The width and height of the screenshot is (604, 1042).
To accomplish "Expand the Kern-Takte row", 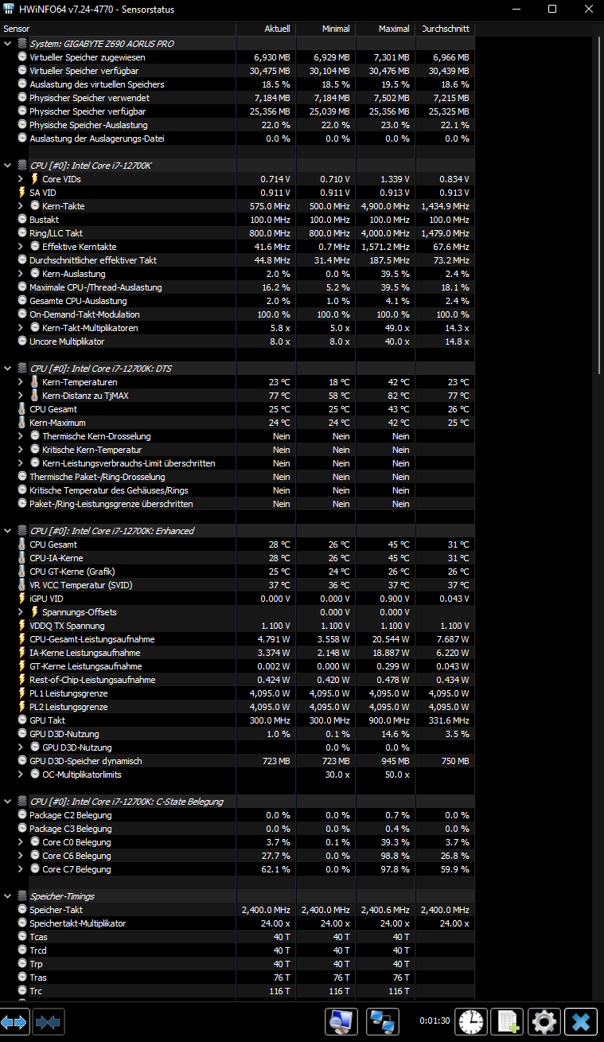I will coord(21,206).
